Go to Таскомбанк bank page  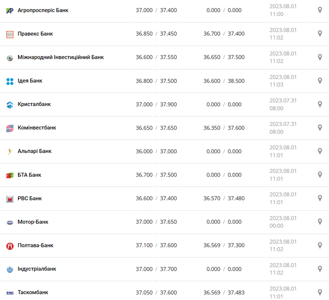pyautogui.click(x=33, y=292)
